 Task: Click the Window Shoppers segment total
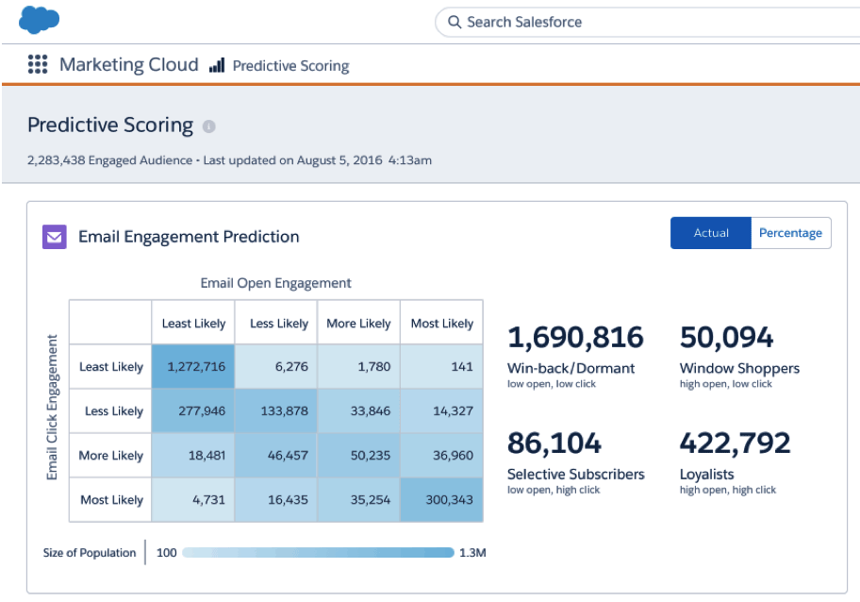point(726,338)
